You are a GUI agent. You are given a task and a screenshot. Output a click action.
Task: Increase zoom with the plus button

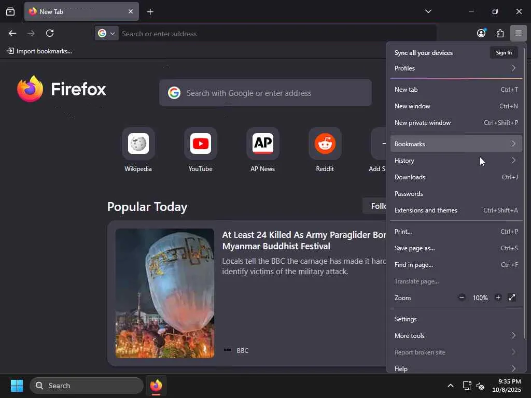pyautogui.click(x=498, y=297)
